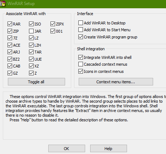Uncheck the CAB file type
This screenshot has width=166, height=154.
[10, 66]
